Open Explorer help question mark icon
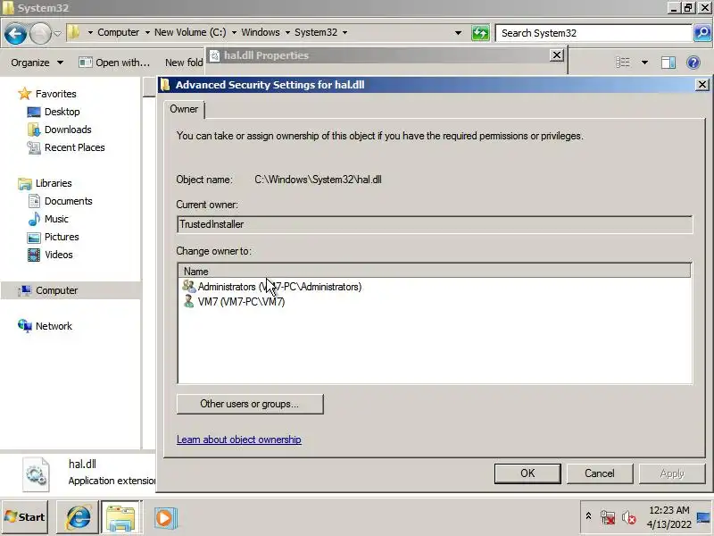This screenshot has width=714, height=536. tap(693, 63)
